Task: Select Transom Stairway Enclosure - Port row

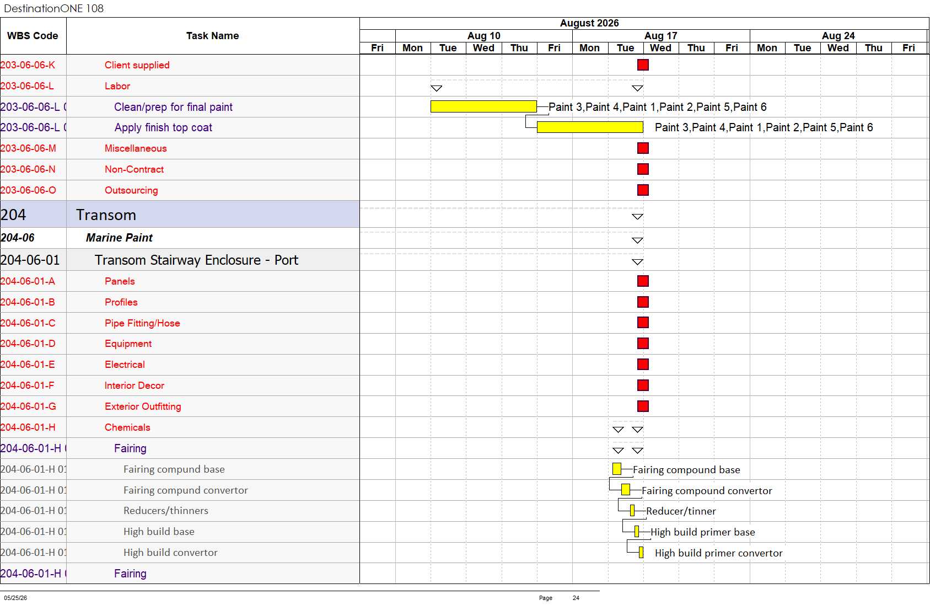Action: point(180,260)
